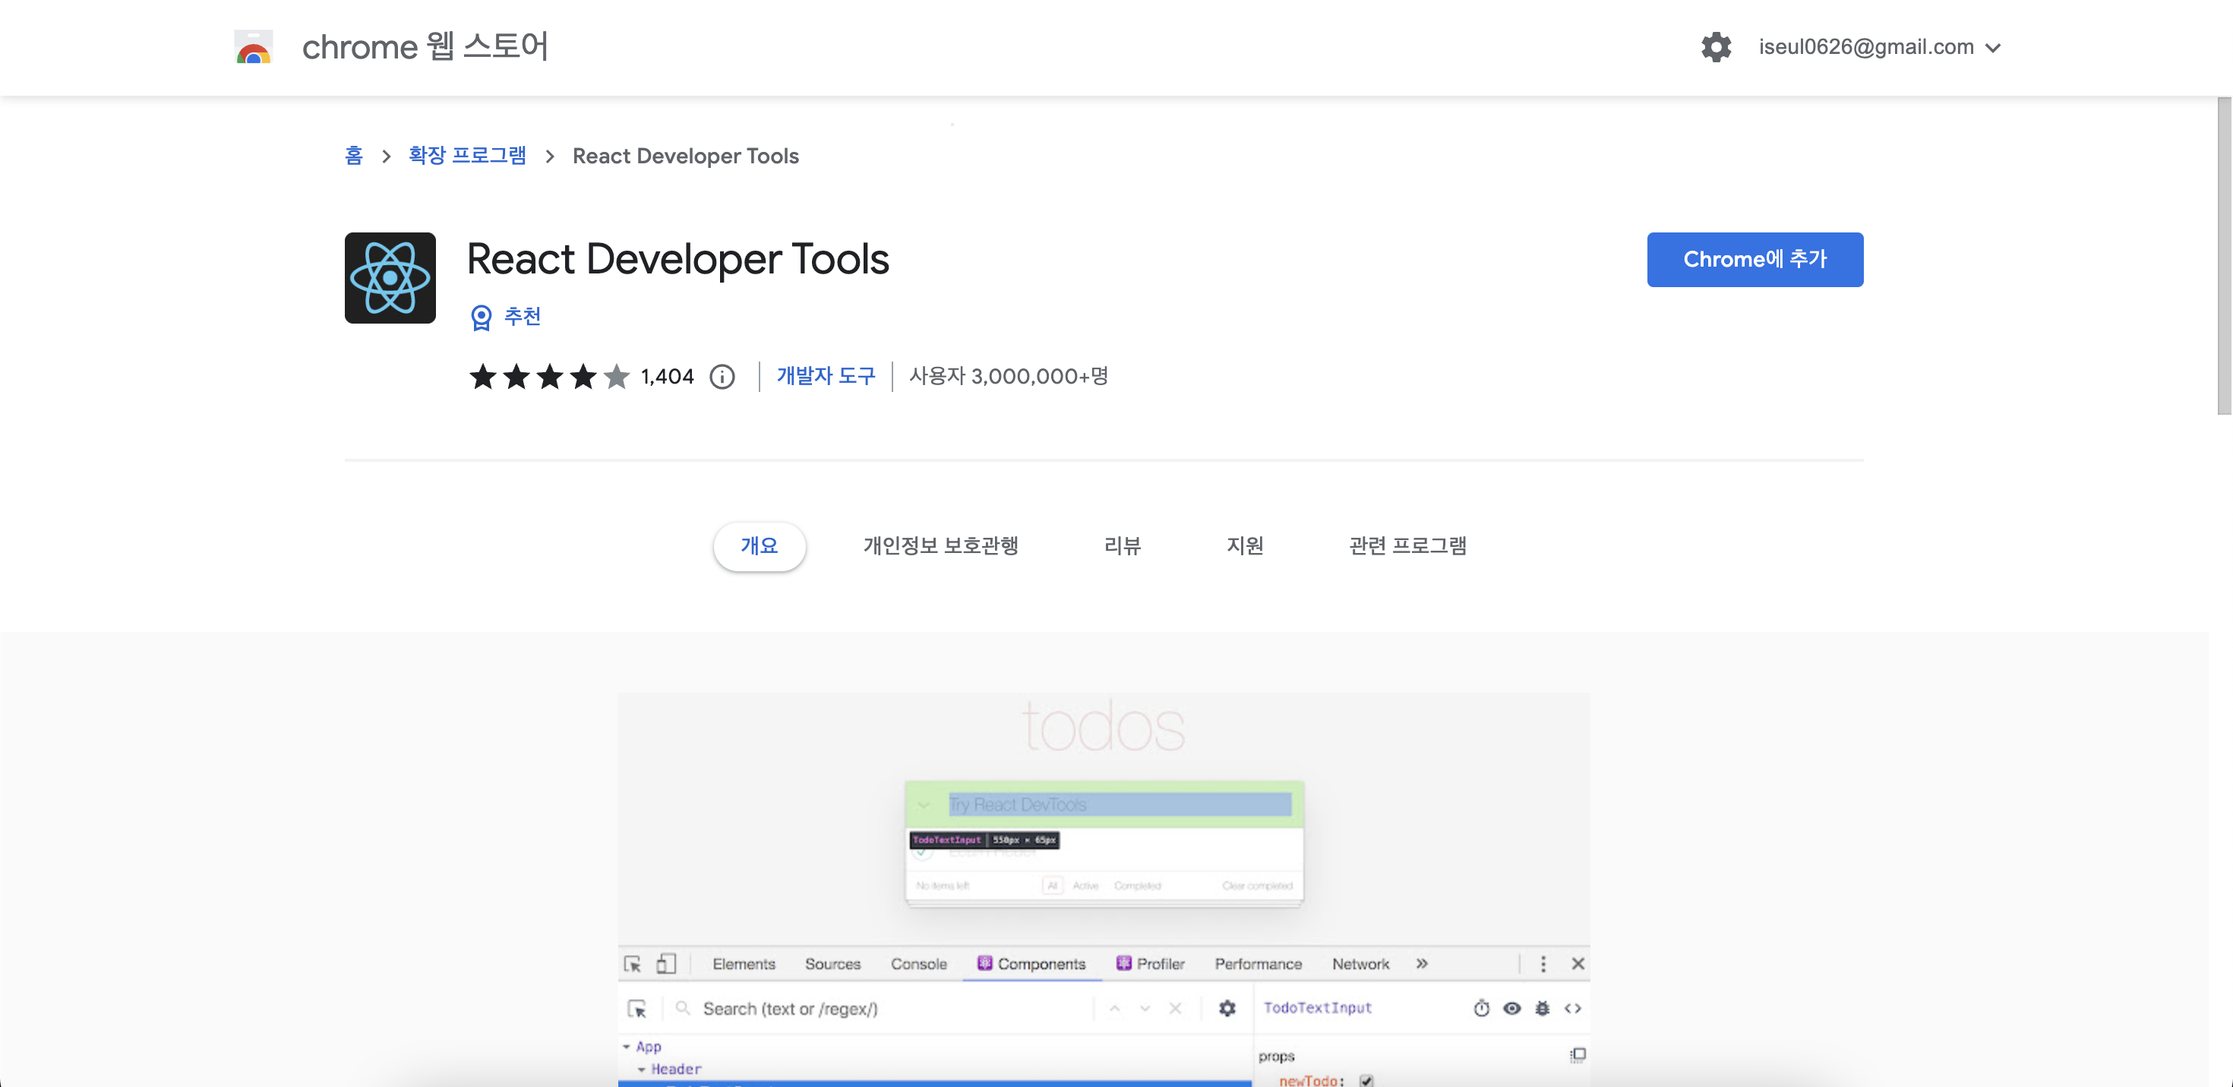Click the rating info circle icon
Screen dimensions: 2233x1087
point(722,376)
